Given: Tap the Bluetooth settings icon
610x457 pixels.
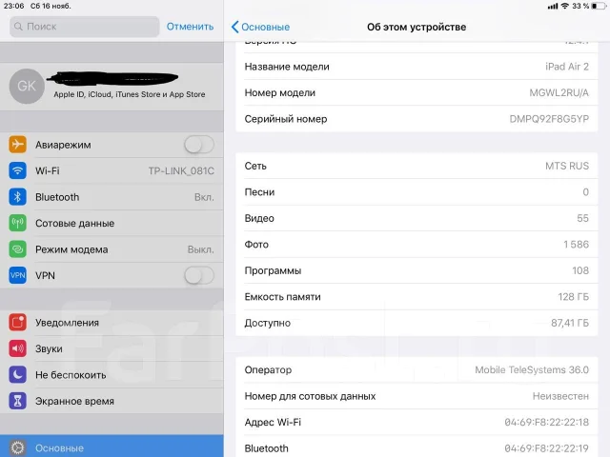Looking at the screenshot, I should 17,197.
